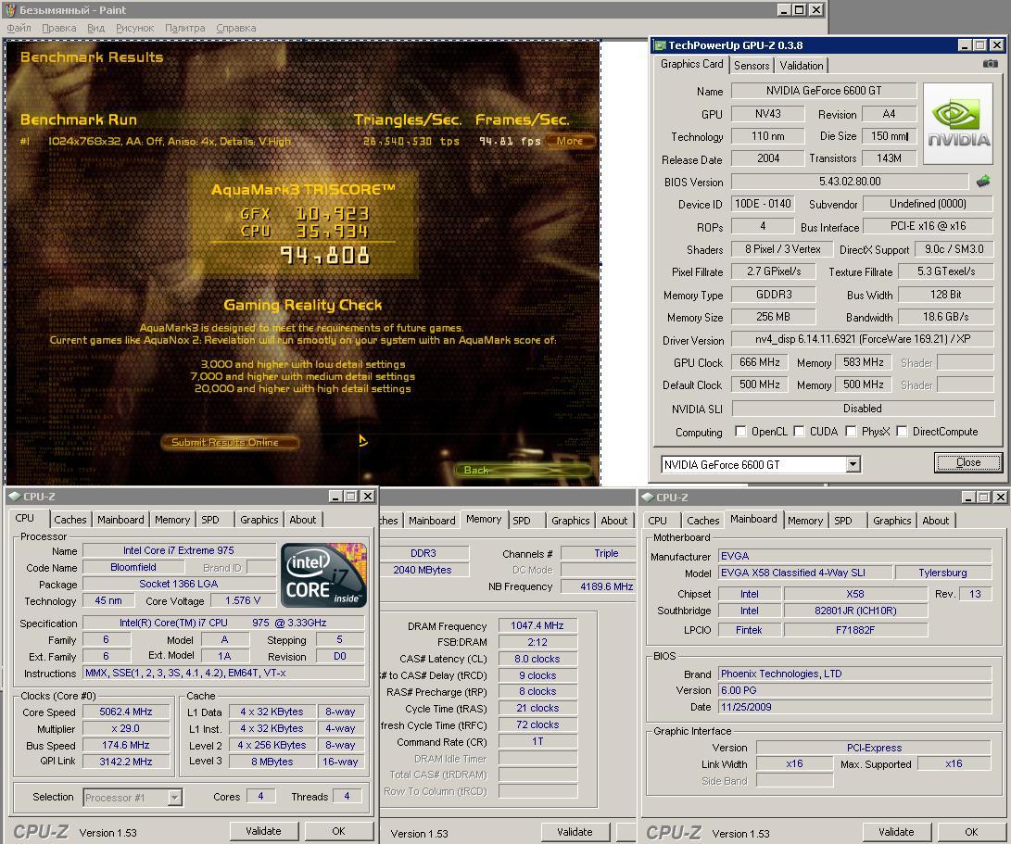Open the GPU selection dropdown in GPU-Z

853,464
